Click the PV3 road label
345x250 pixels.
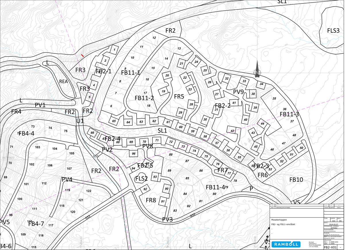point(167,220)
